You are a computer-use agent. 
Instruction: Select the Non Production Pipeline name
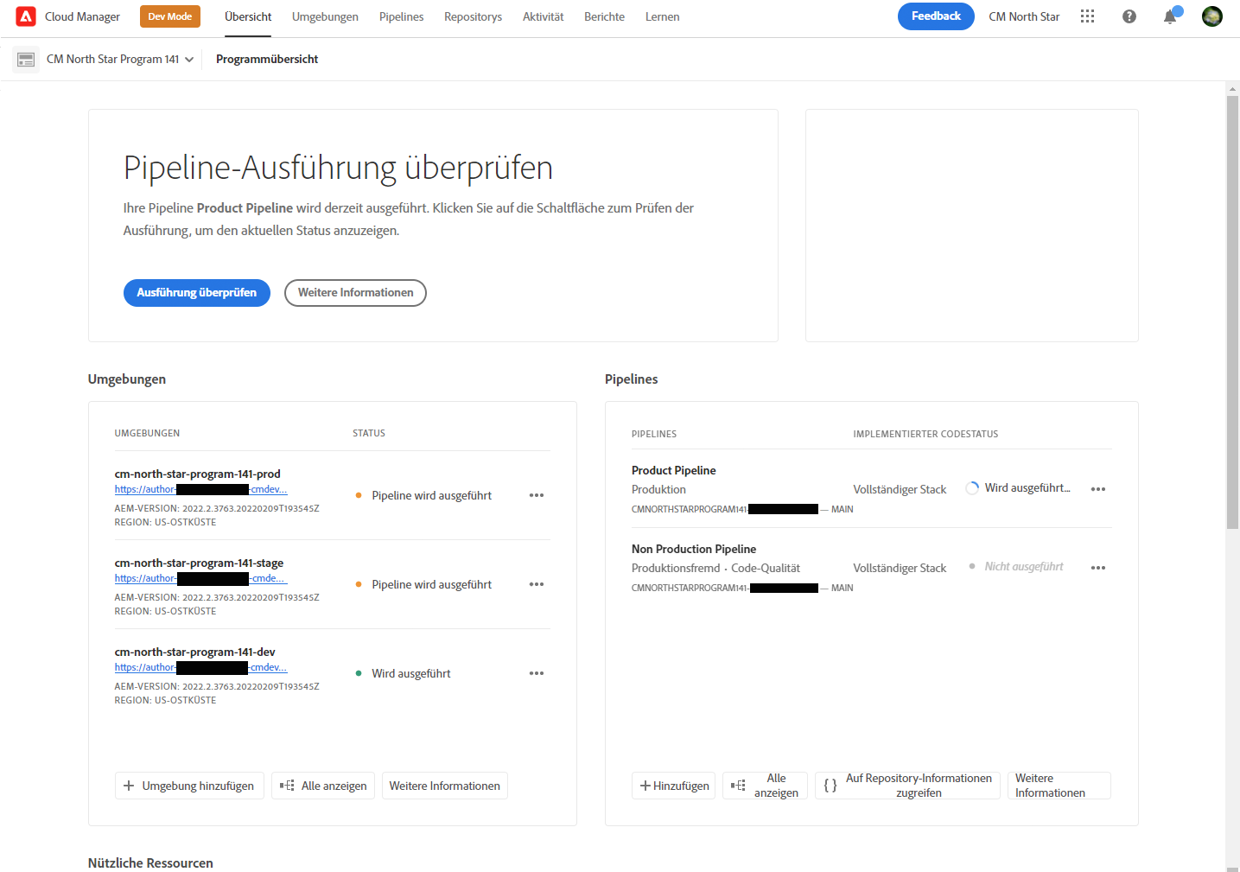694,549
